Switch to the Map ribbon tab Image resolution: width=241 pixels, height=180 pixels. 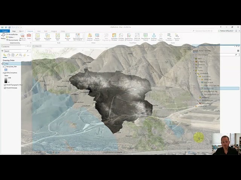[x=14, y=31]
